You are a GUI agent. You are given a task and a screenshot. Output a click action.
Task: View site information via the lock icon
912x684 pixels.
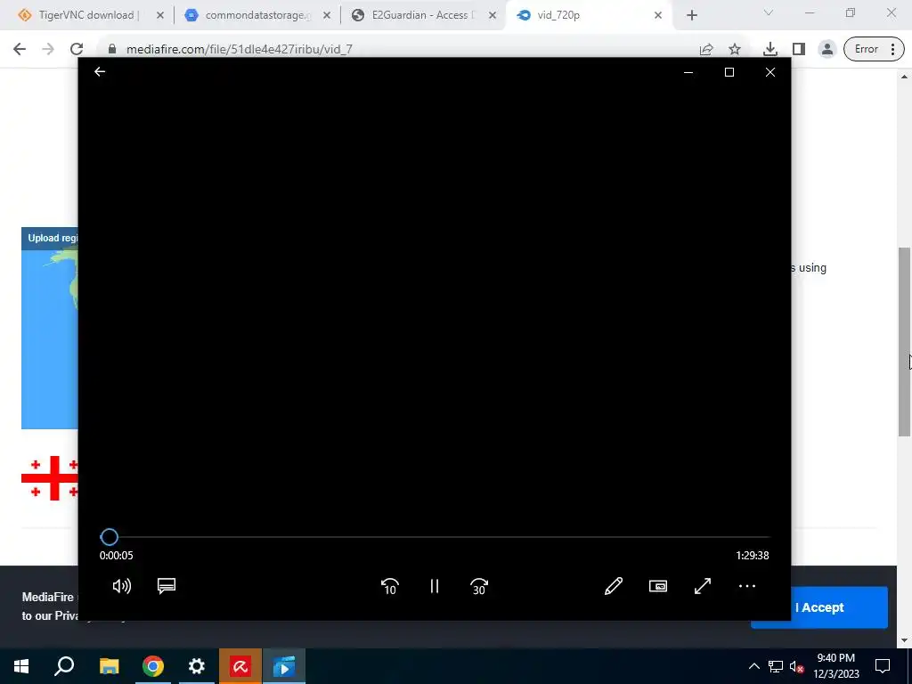coord(112,49)
